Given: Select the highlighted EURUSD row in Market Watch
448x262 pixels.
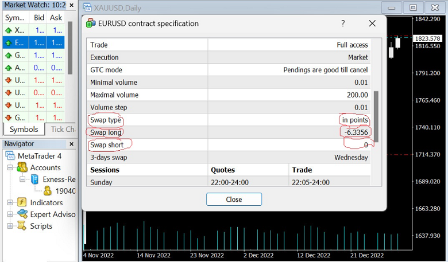Looking at the screenshot, I should (33, 42).
